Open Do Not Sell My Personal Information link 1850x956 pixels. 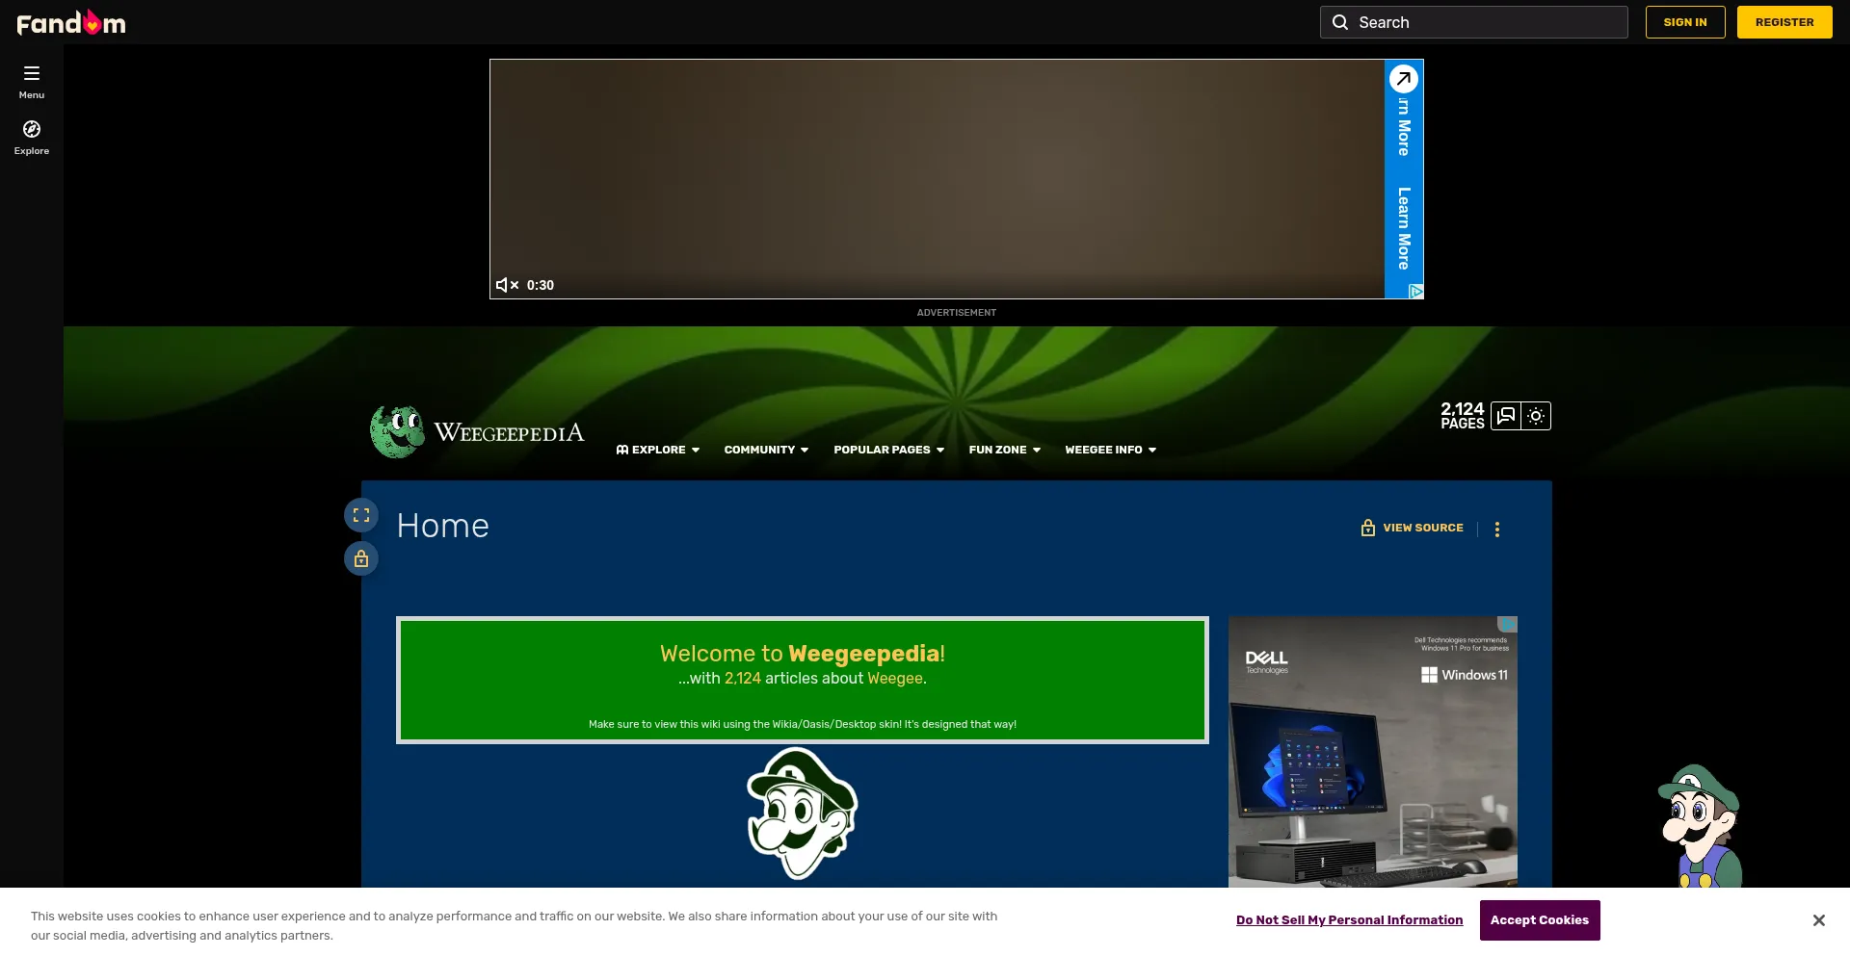click(x=1349, y=919)
